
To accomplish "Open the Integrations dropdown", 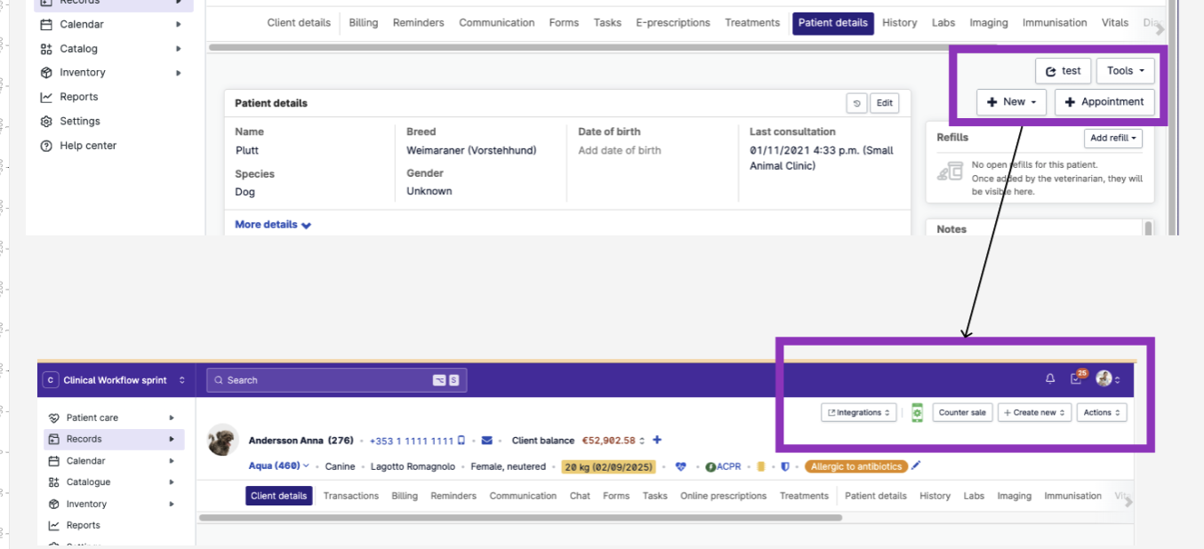I will point(859,412).
